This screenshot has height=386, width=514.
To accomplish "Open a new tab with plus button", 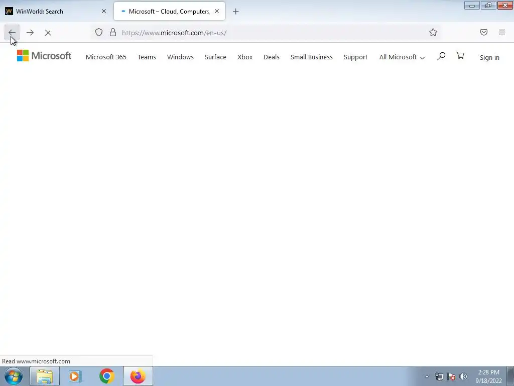I will [x=236, y=12].
